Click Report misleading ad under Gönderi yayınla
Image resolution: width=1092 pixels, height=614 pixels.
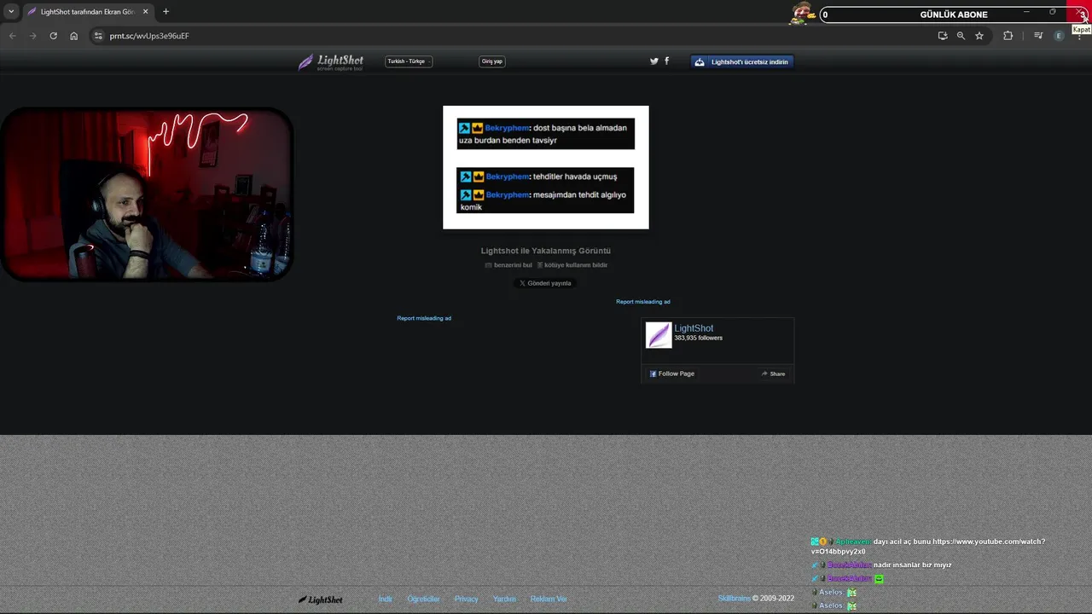[424, 318]
